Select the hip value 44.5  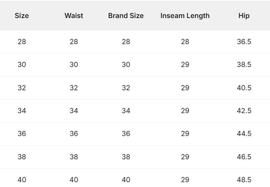click(x=244, y=133)
